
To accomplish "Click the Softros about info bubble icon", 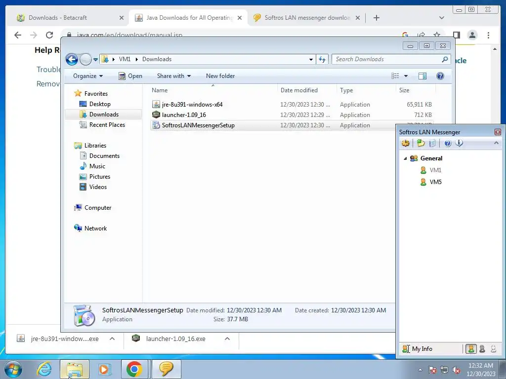I will tap(459, 143).
